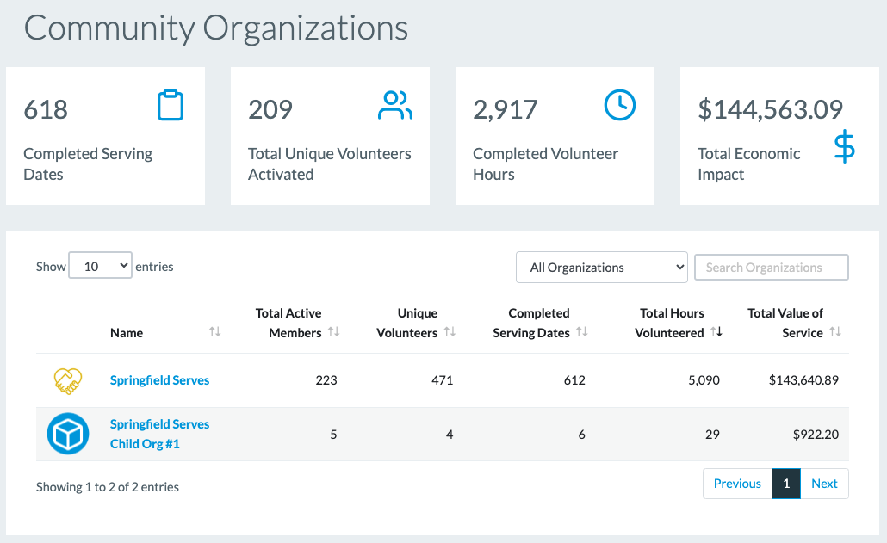Sort table by Name column arrows
The width and height of the screenshot is (887, 543).
click(x=215, y=331)
